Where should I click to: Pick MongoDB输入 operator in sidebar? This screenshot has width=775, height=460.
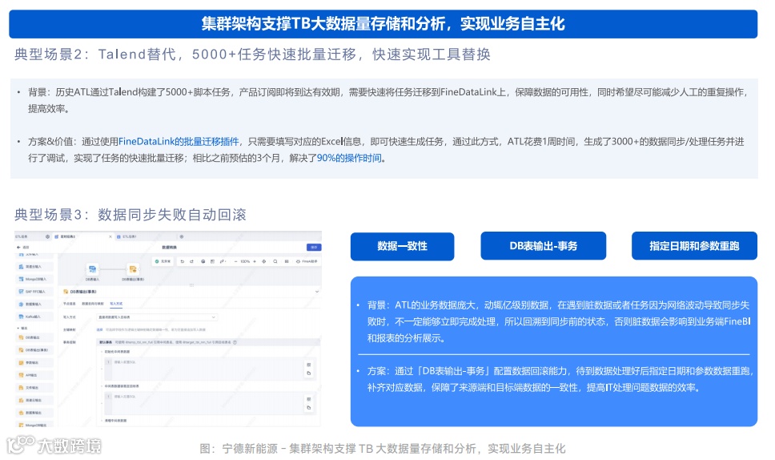pos(33,279)
